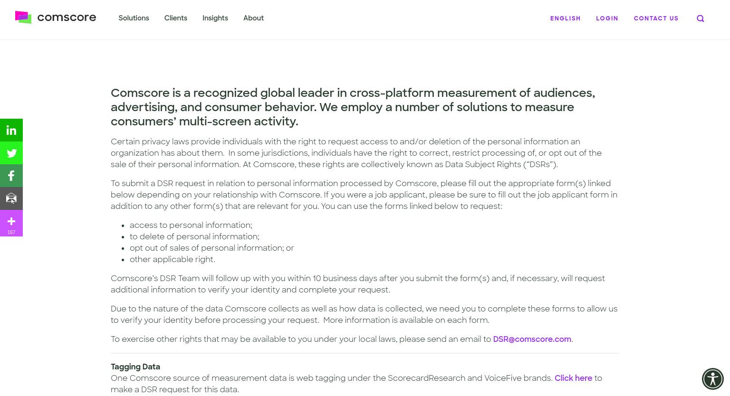The height and width of the screenshot is (396, 730).
Task: Open the search magnifier icon
Action: coord(700,19)
